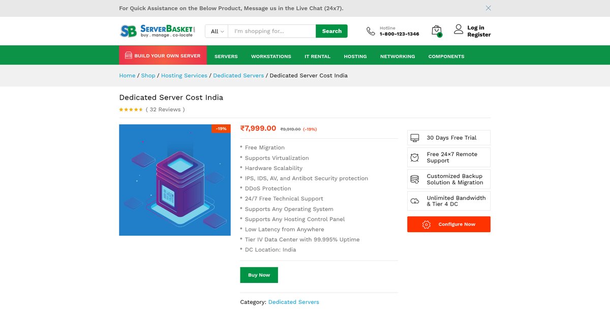The width and height of the screenshot is (610, 315).
Task: Expand the All categories dropdown
Action: [x=217, y=31]
